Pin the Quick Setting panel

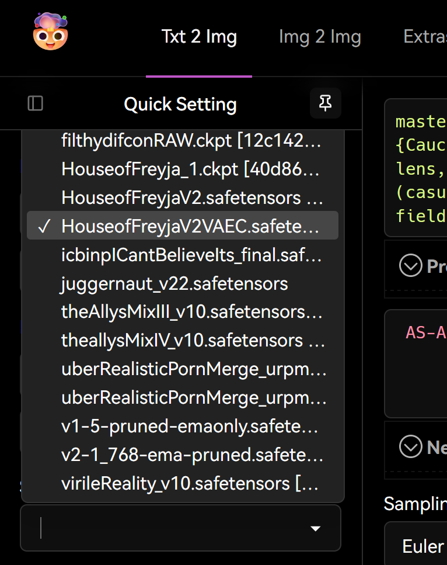click(325, 103)
